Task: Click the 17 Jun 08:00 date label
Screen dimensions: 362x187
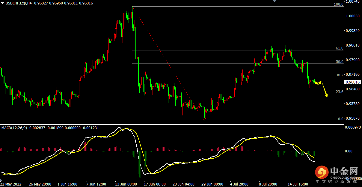Action: click(x=154, y=184)
